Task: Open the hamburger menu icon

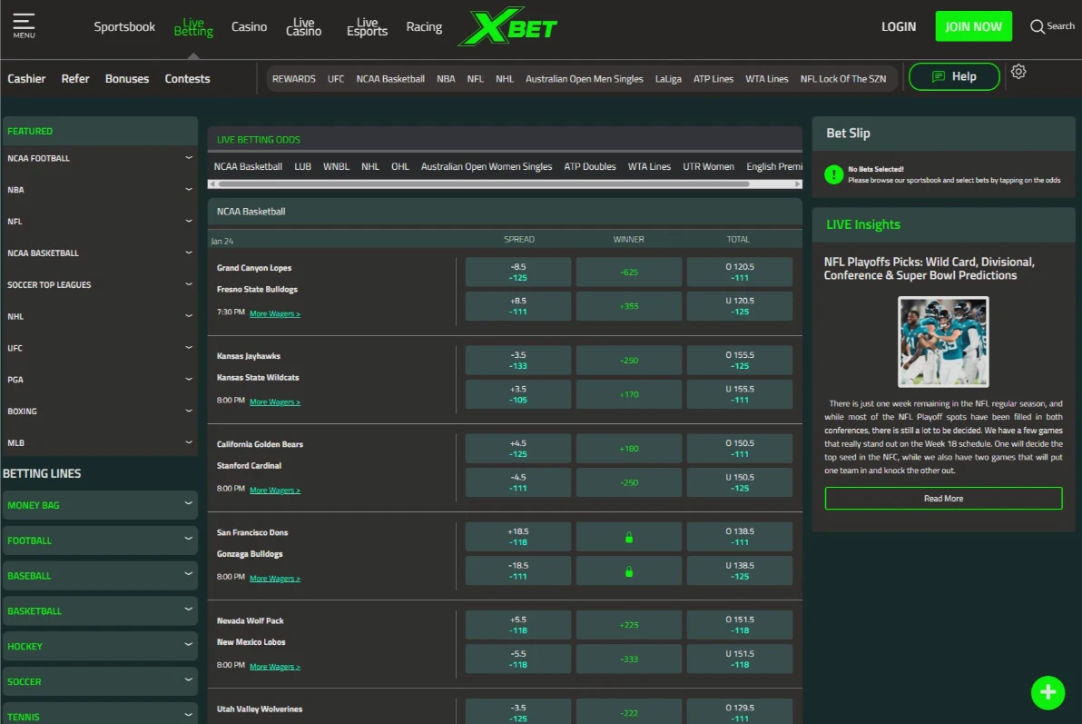Action: click(x=25, y=25)
